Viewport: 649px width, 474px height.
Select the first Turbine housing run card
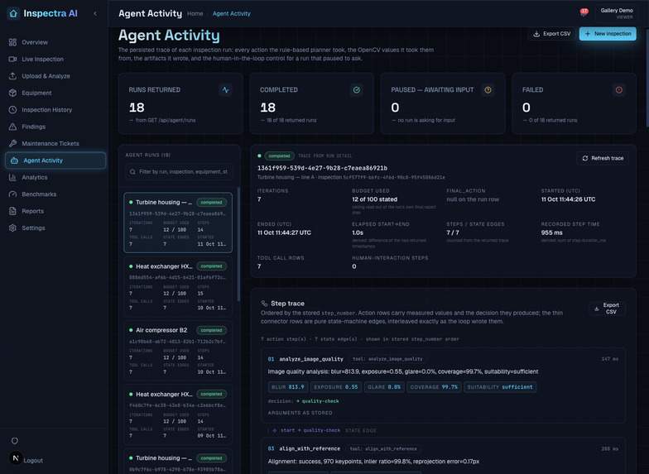coord(178,223)
